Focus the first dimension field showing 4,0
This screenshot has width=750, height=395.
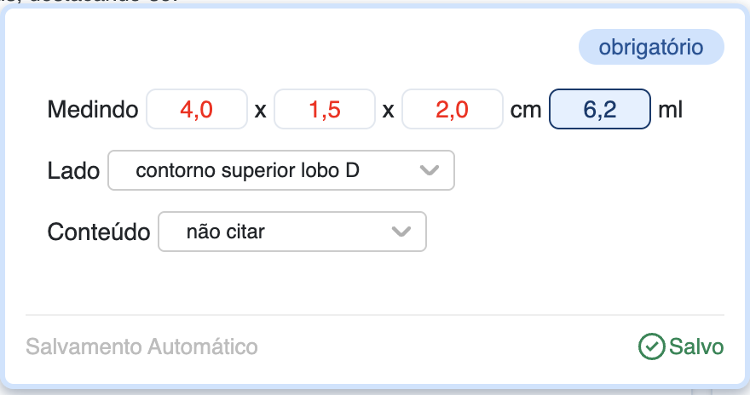click(x=197, y=110)
